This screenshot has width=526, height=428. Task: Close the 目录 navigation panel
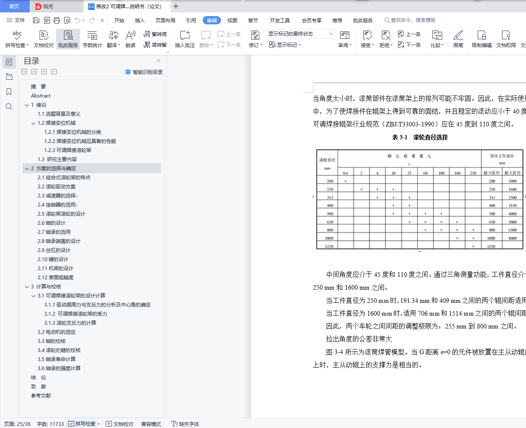tap(158, 61)
